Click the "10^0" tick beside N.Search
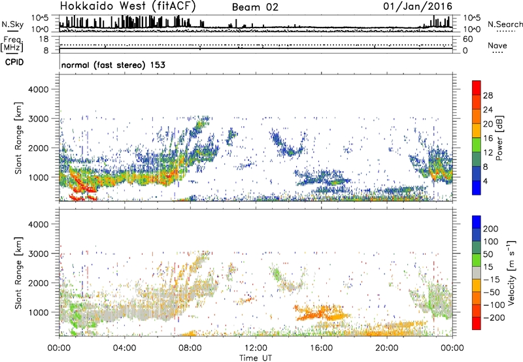523x362 pixels. click(471, 29)
